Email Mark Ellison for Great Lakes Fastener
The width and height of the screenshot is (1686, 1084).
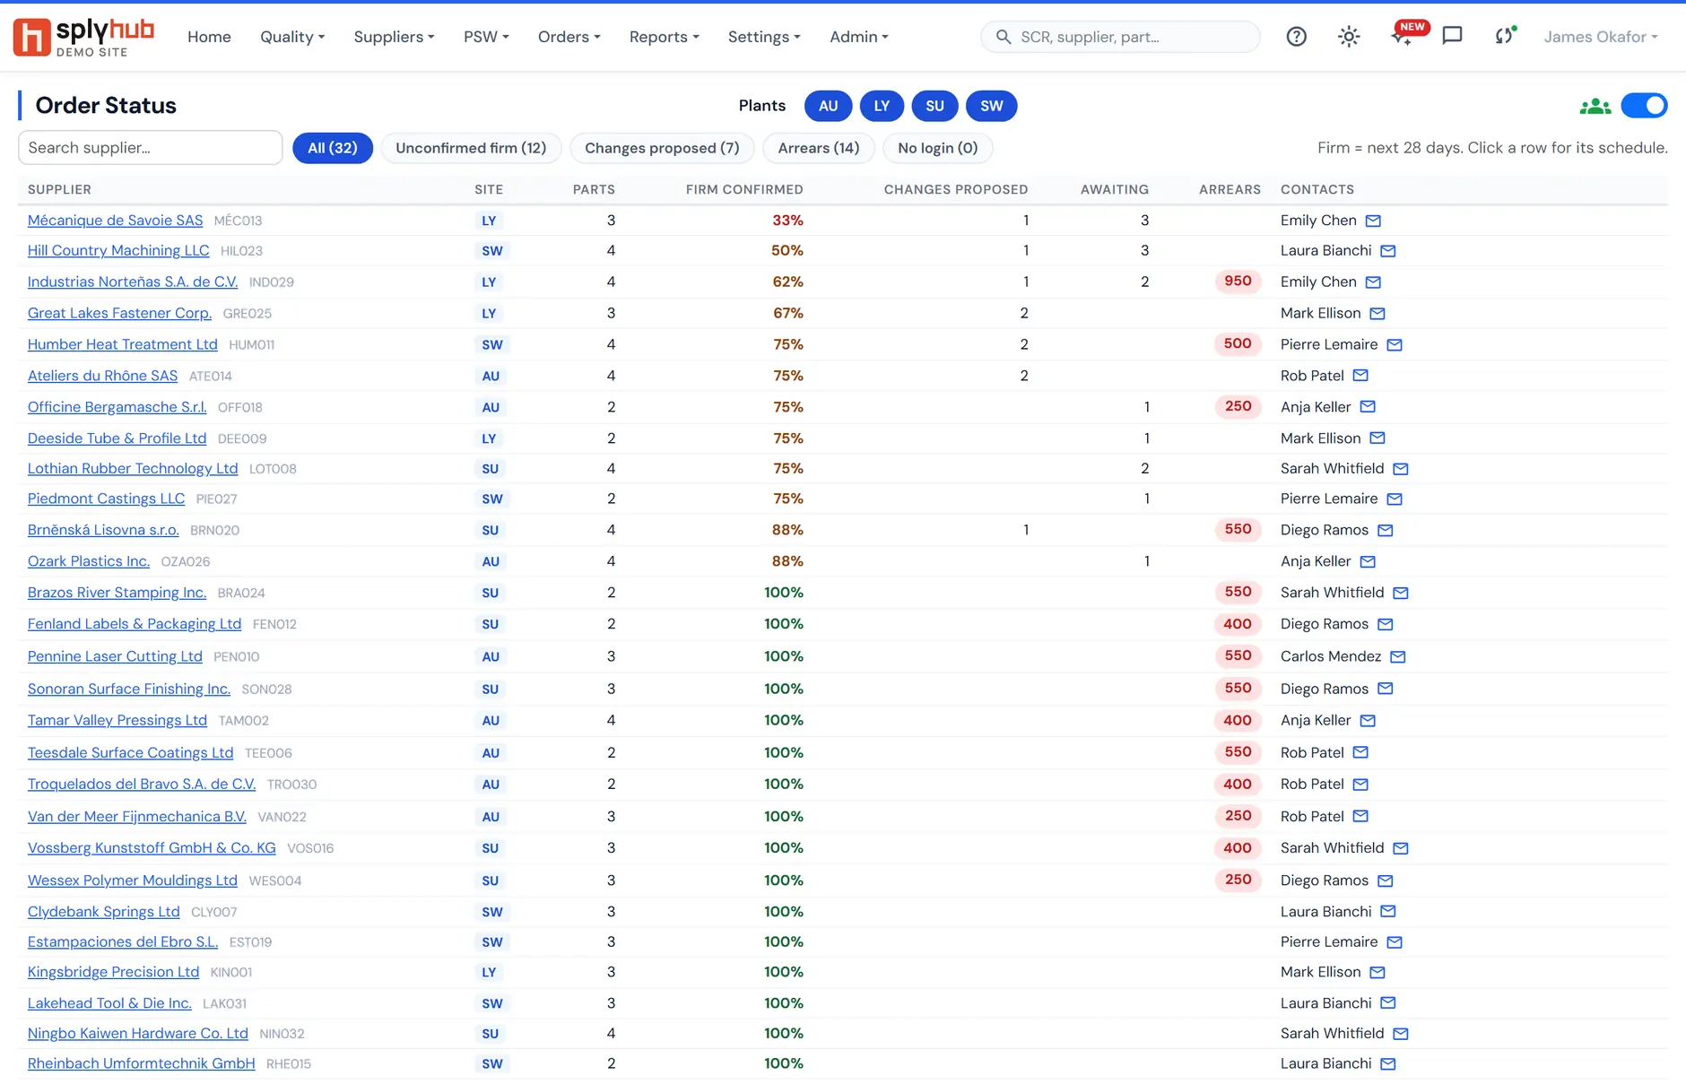pyautogui.click(x=1377, y=314)
